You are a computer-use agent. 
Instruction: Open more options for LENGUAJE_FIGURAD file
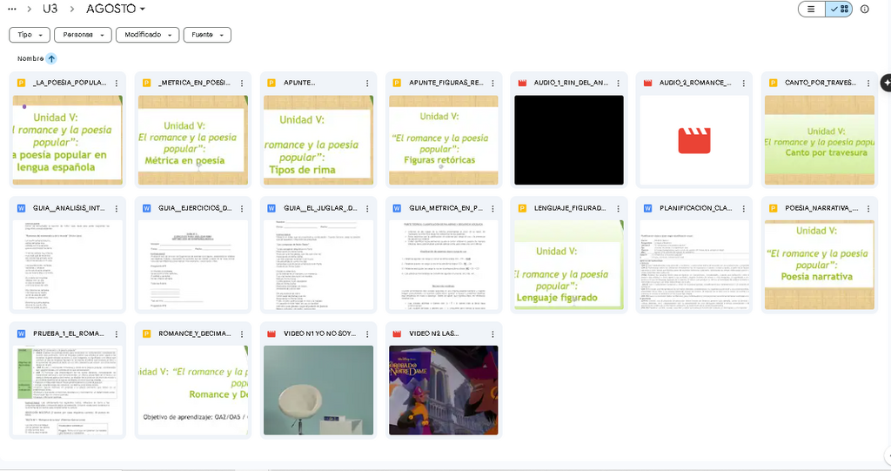click(619, 209)
